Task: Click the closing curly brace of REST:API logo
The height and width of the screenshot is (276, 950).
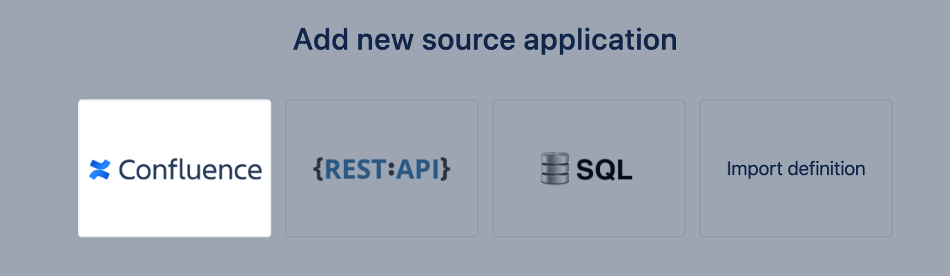Action: click(445, 169)
